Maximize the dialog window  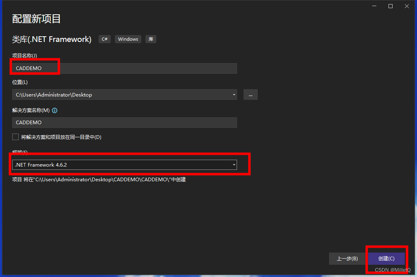point(391,6)
